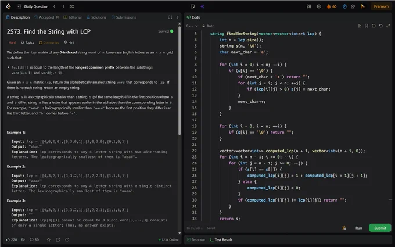
Task: Share the problem via share icon
Action: click(x=58, y=239)
